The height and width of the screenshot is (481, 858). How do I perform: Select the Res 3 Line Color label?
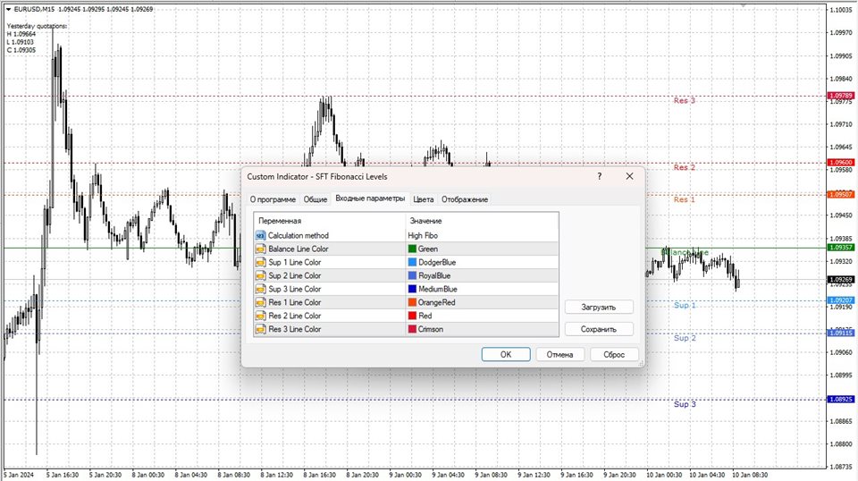click(x=294, y=329)
